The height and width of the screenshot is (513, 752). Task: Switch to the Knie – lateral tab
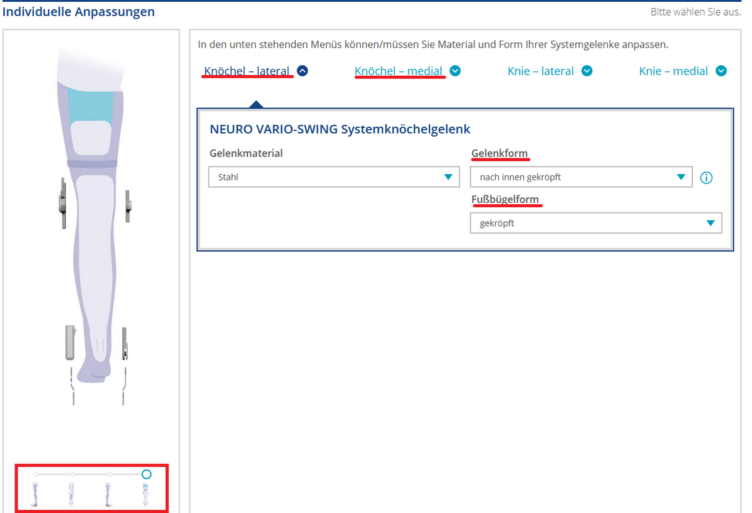[x=541, y=71]
